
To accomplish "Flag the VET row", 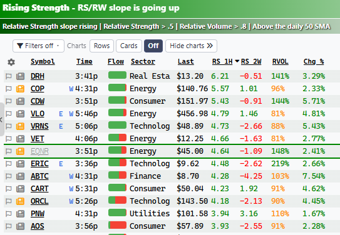I will (9, 139).
